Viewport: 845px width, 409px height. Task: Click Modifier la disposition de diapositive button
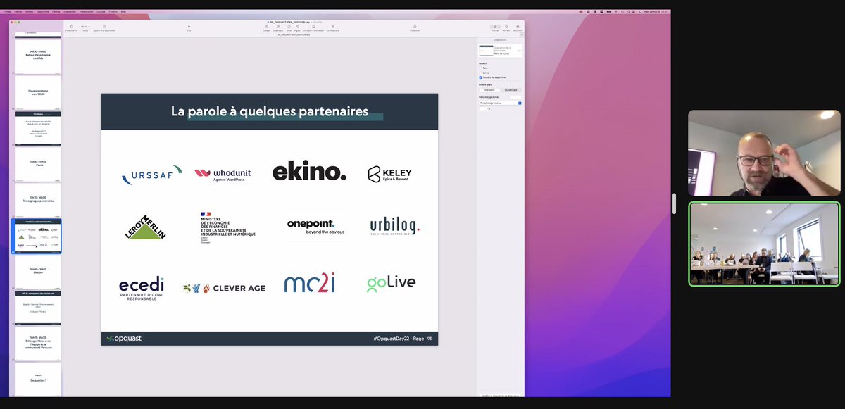coord(500,396)
